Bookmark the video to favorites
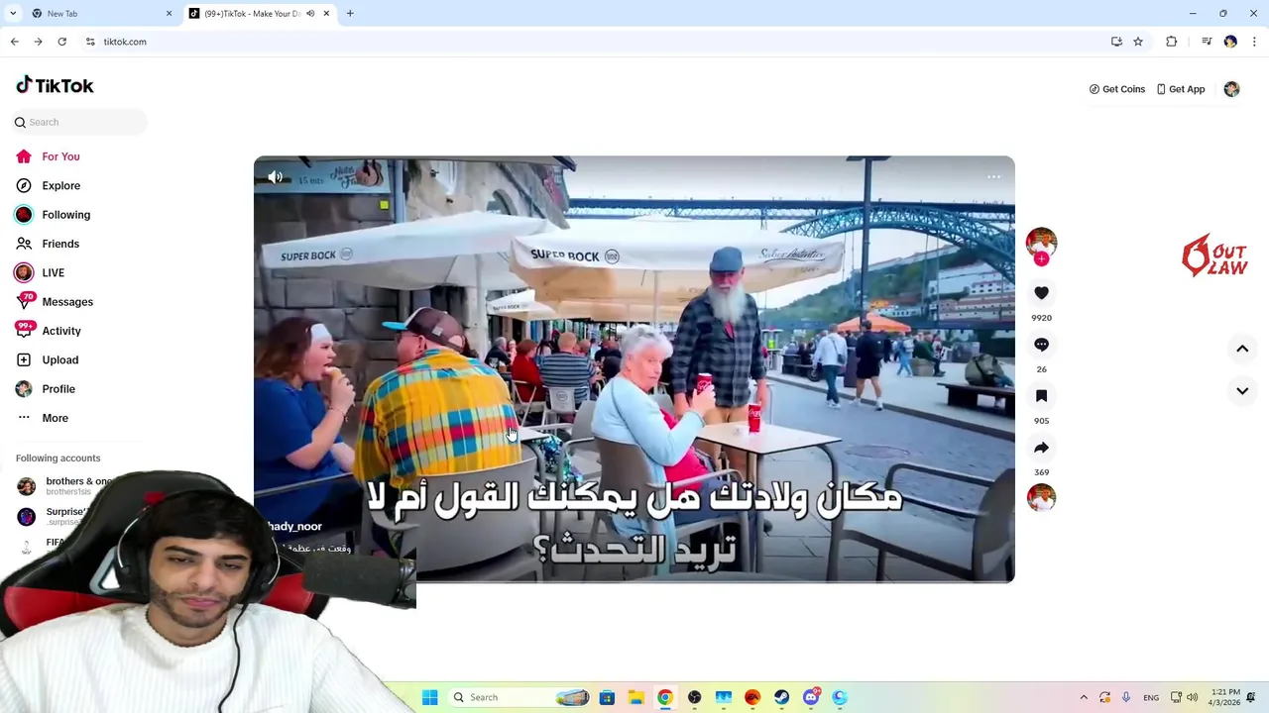The height and width of the screenshot is (713, 1269). pyautogui.click(x=1041, y=396)
